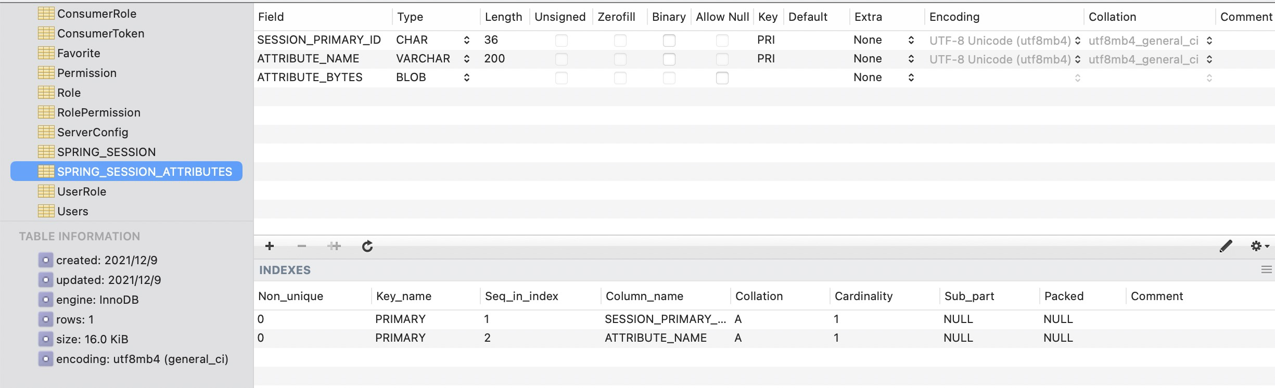Viewport: 1275px width, 388px height.
Task: Click the duplicate field icon
Action: coord(335,246)
